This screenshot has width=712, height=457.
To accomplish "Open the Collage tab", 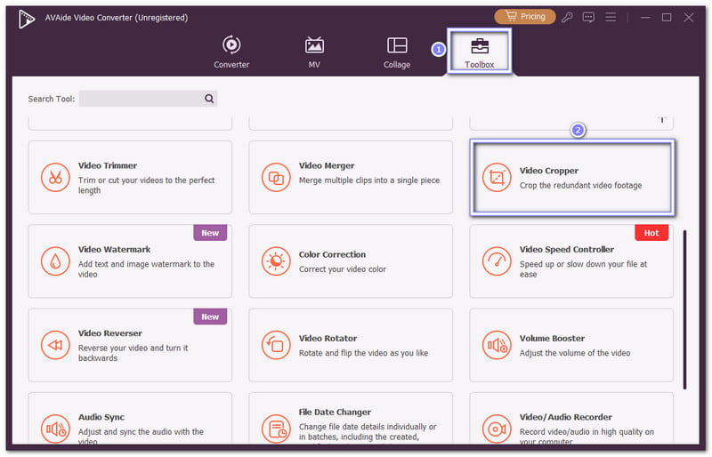I will point(397,52).
